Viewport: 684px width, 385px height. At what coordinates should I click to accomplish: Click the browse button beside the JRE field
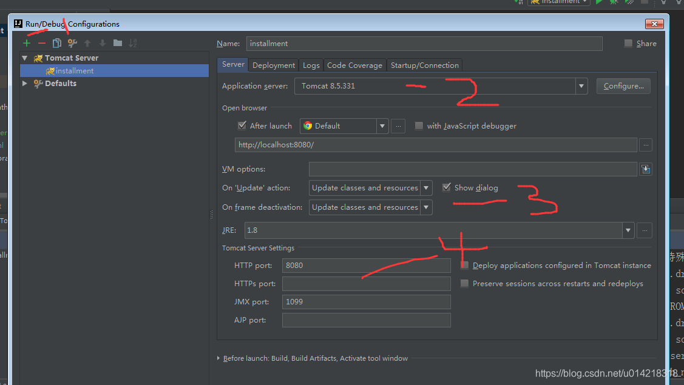click(x=645, y=230)
